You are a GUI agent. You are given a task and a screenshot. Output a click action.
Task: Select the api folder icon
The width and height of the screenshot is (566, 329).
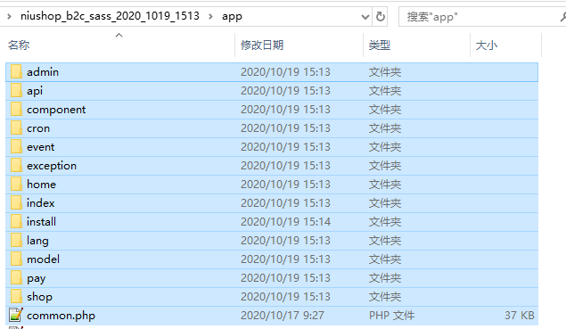click(x=16, y=91)
